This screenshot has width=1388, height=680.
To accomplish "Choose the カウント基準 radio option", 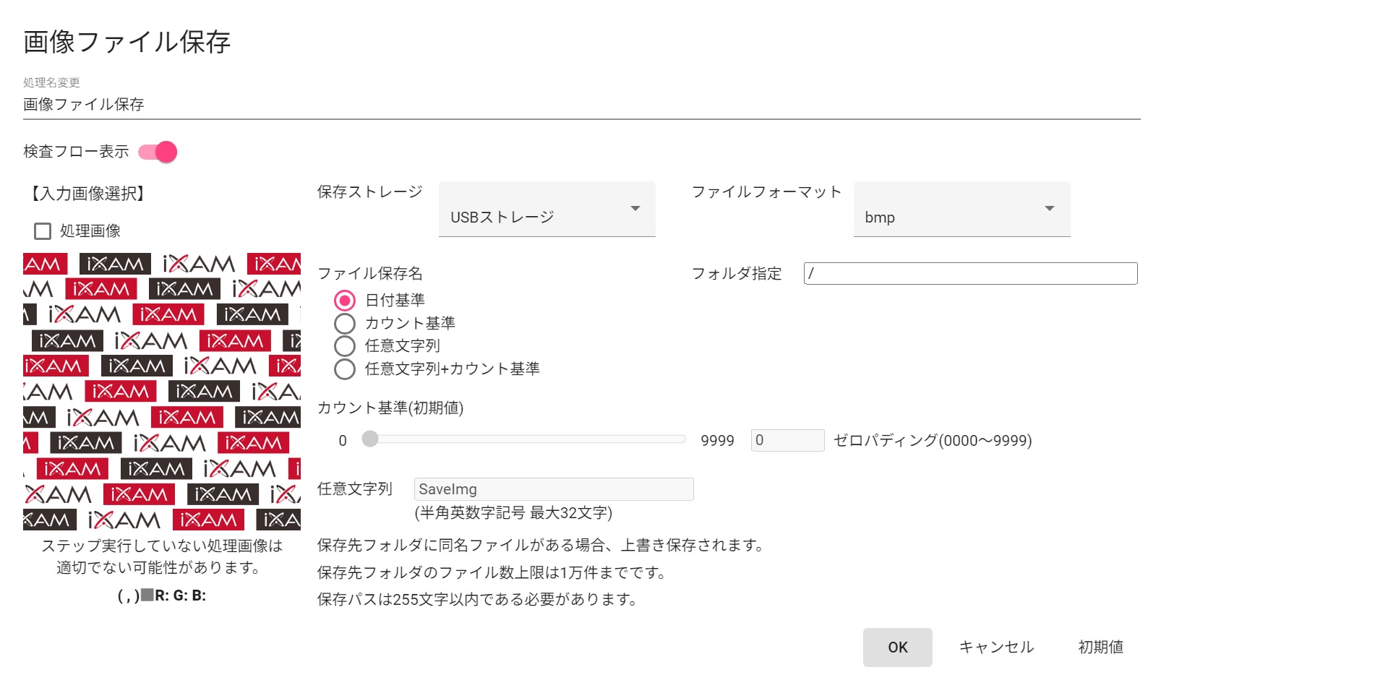I will click(345, 323).
